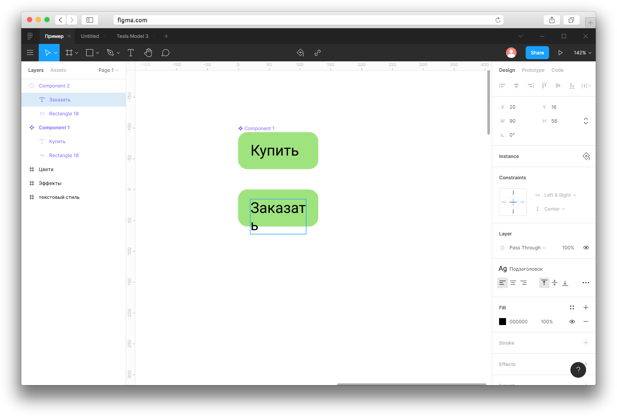617x416 pixels.
Task: Align text center horizontally
Action: coord(513,283)
